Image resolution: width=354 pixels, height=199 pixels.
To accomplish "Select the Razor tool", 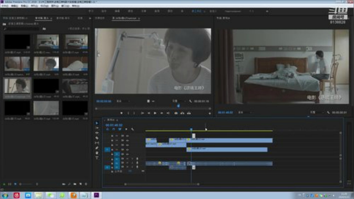I will pyautogui.click(x=97, y=138).
